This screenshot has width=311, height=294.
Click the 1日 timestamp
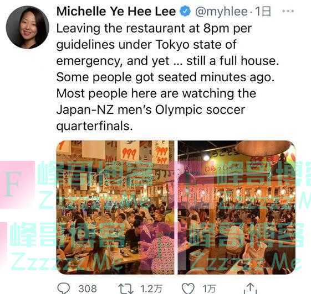coord(263,11)
